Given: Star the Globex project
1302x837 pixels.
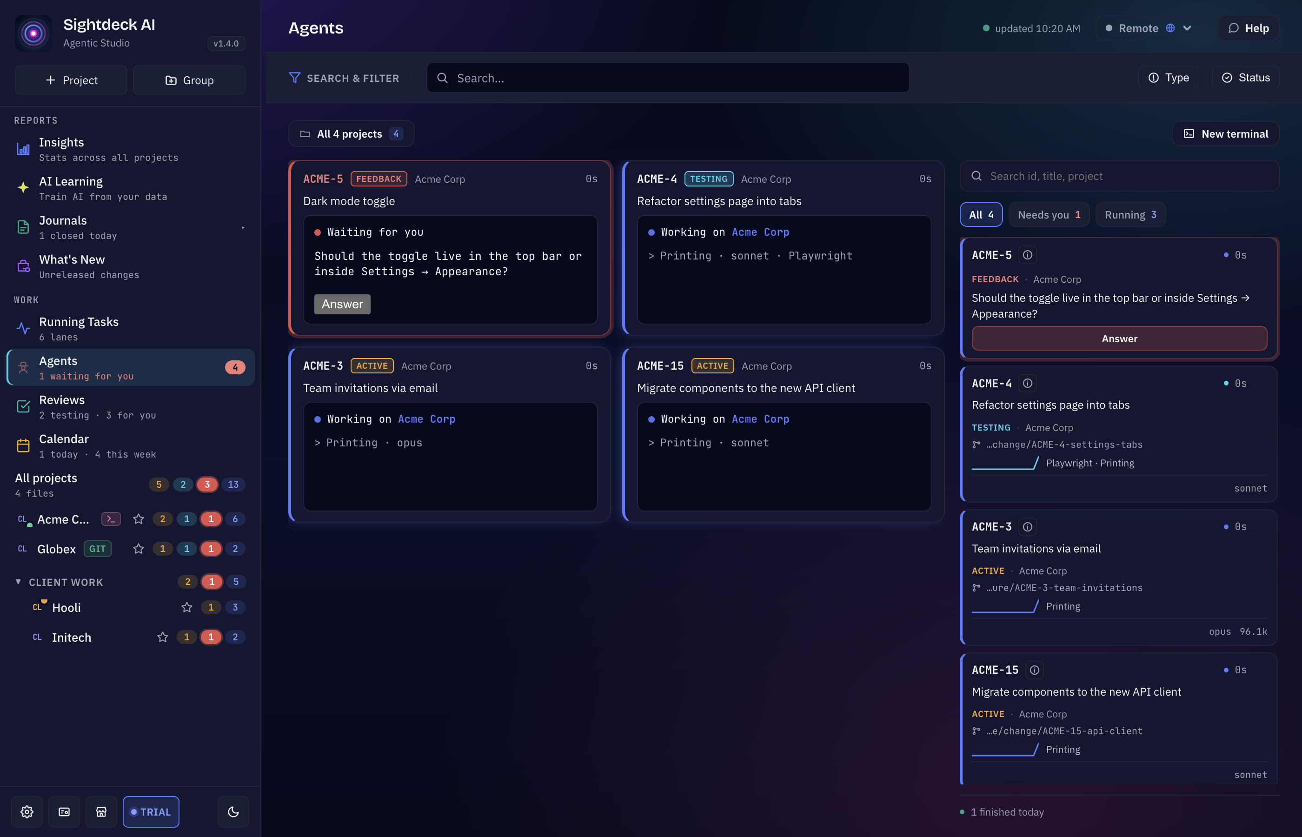Looking at the screenshot, I should (139, 549).
